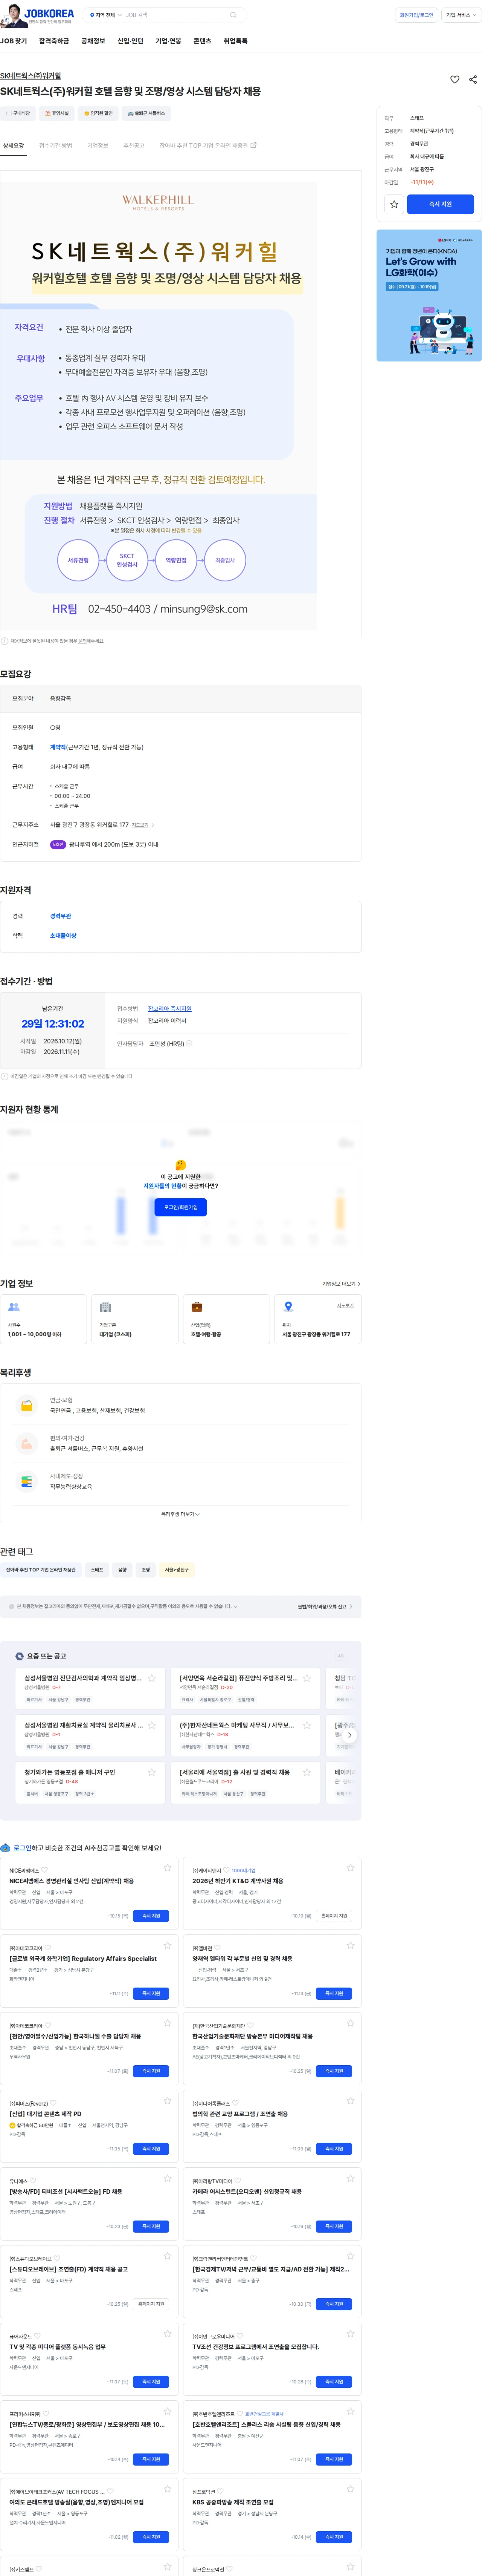Open the 기업·연봉 menu
The height and width of the screenshot is (2576, 482).
point(168,41)
